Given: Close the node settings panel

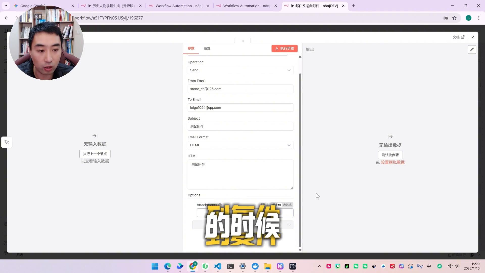Looking at the screenshot, I should [473, 37].
